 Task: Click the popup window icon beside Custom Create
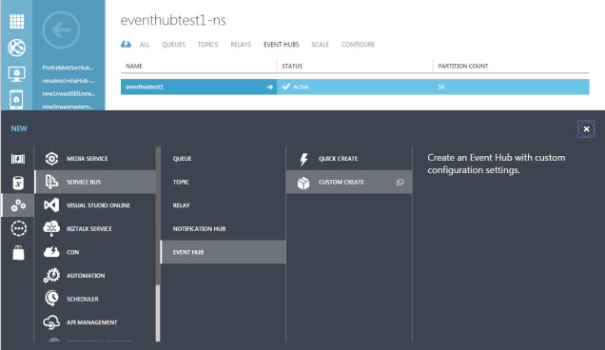400,183
